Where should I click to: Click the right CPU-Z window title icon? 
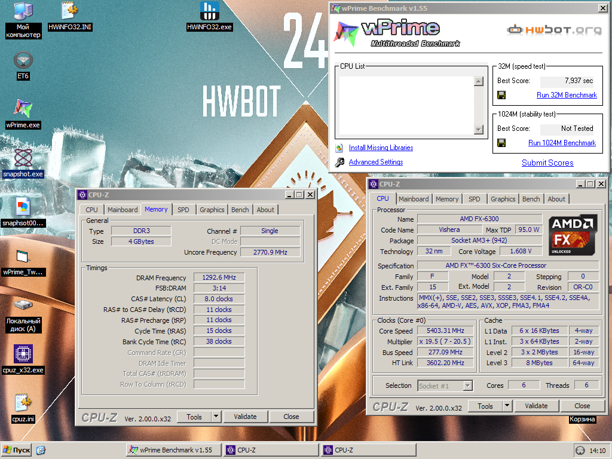tap(374, 184)
